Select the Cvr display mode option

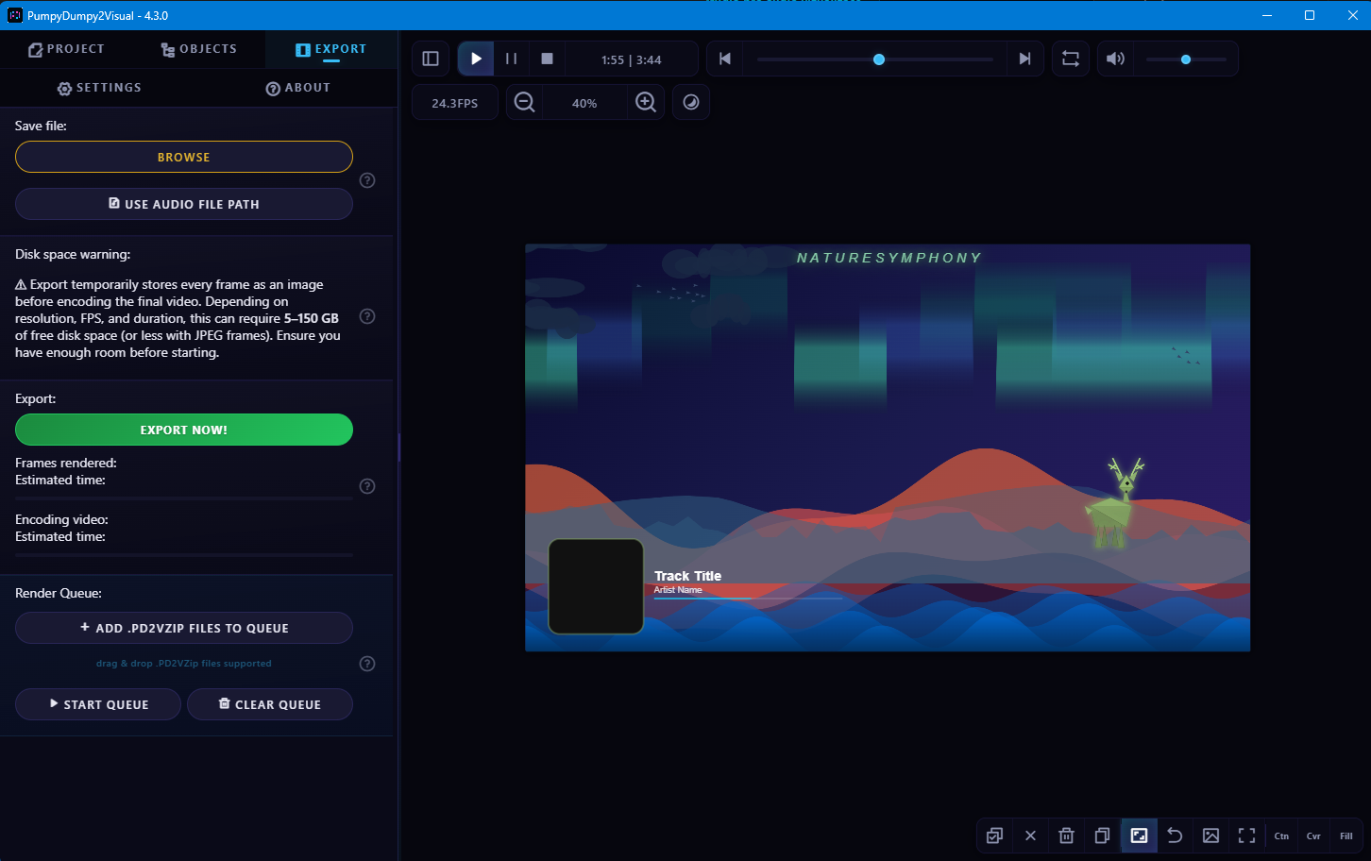[x=1313, y=836]
